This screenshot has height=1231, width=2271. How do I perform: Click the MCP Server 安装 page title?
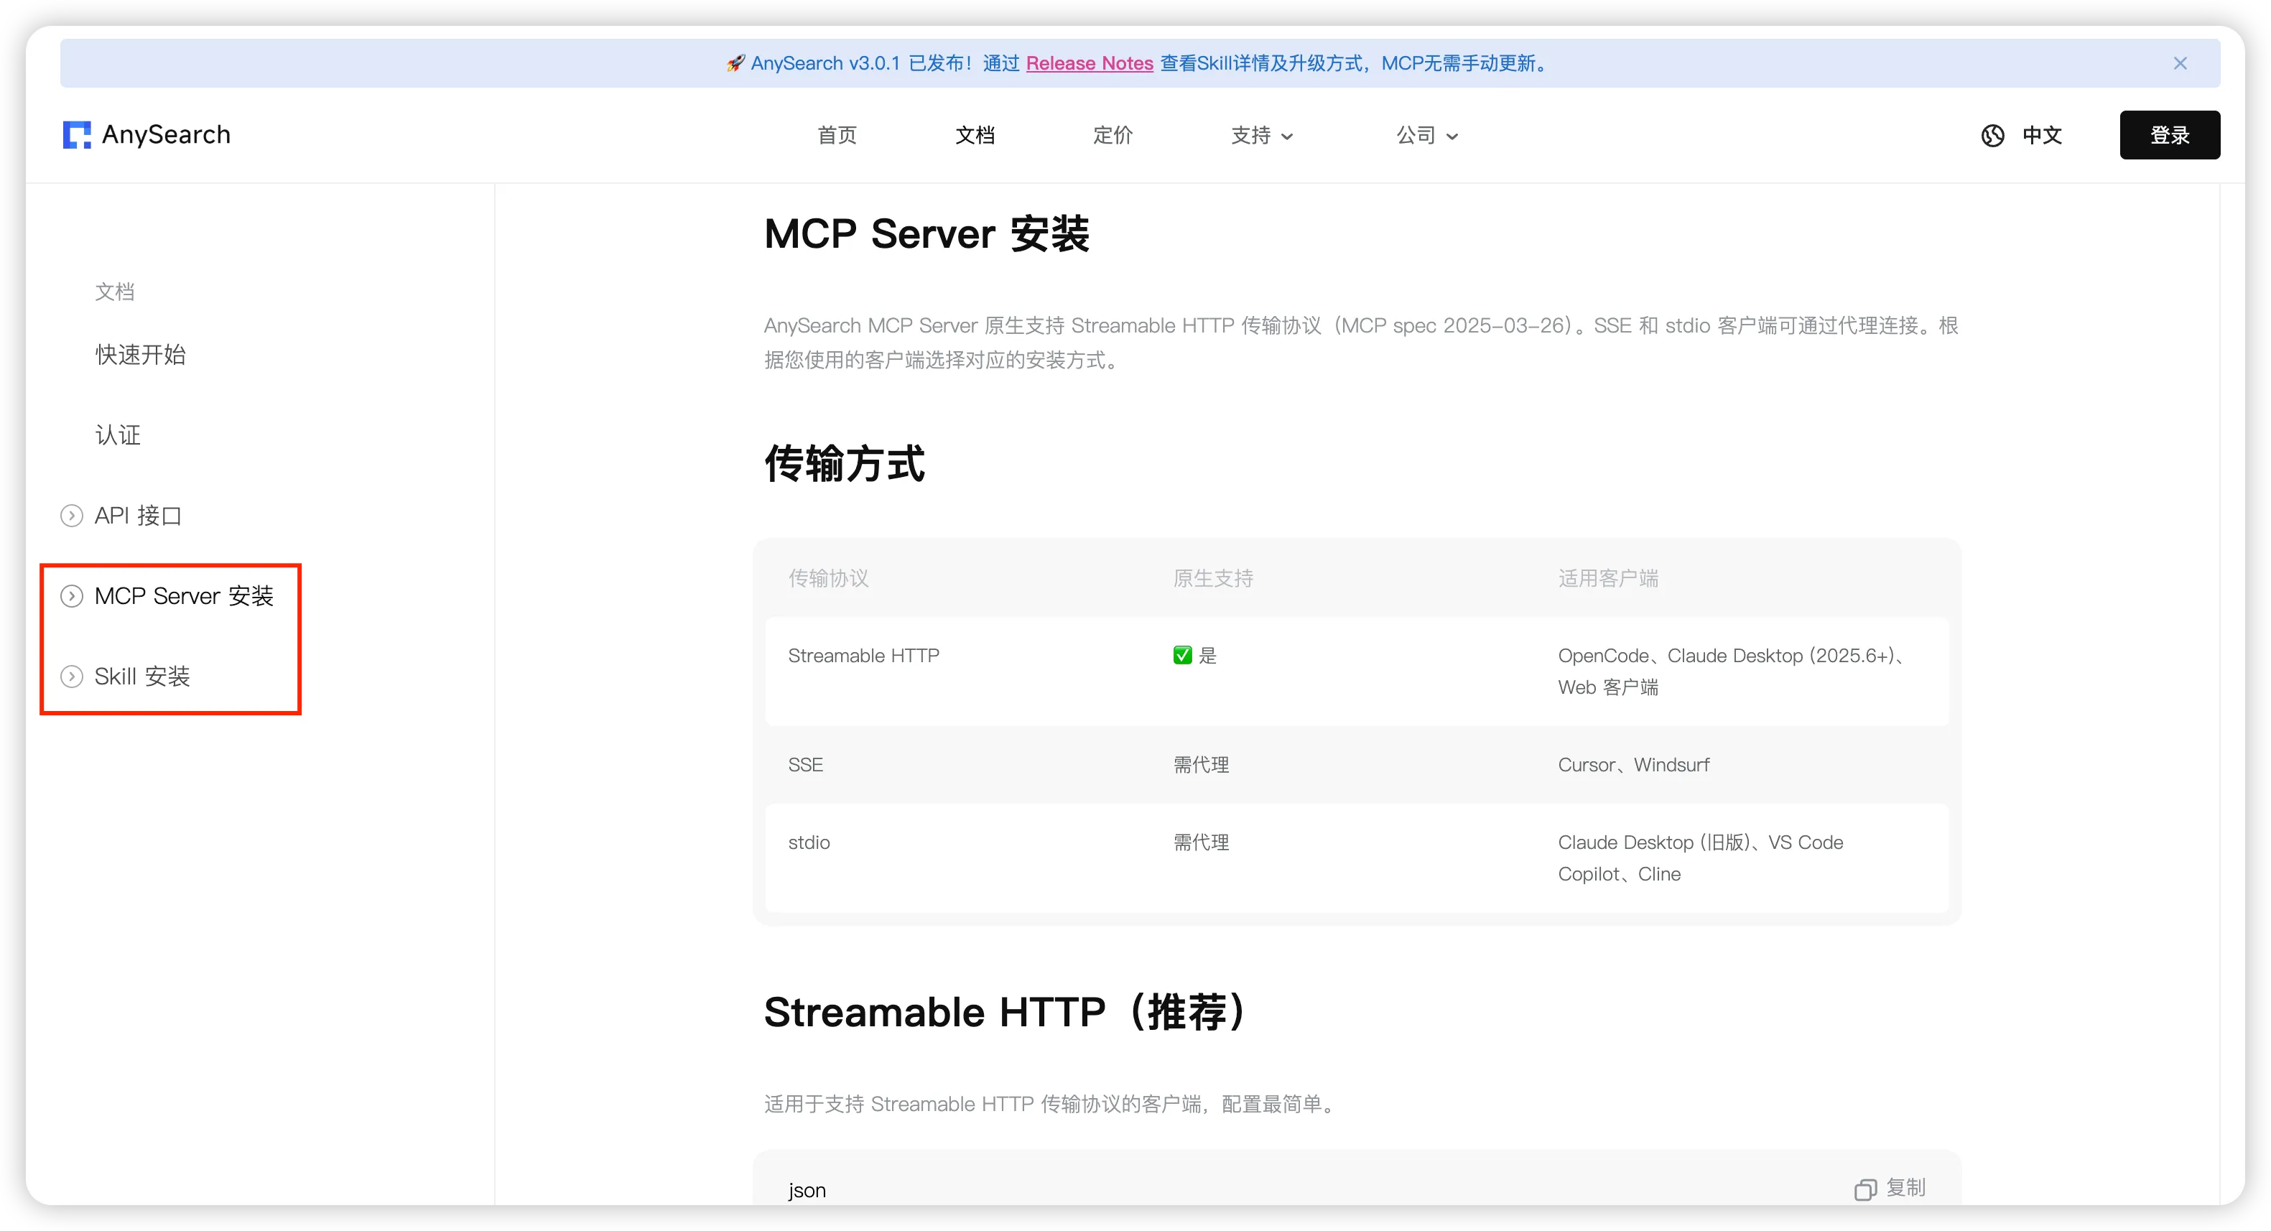pyautogui.click(x=926, y=233)
